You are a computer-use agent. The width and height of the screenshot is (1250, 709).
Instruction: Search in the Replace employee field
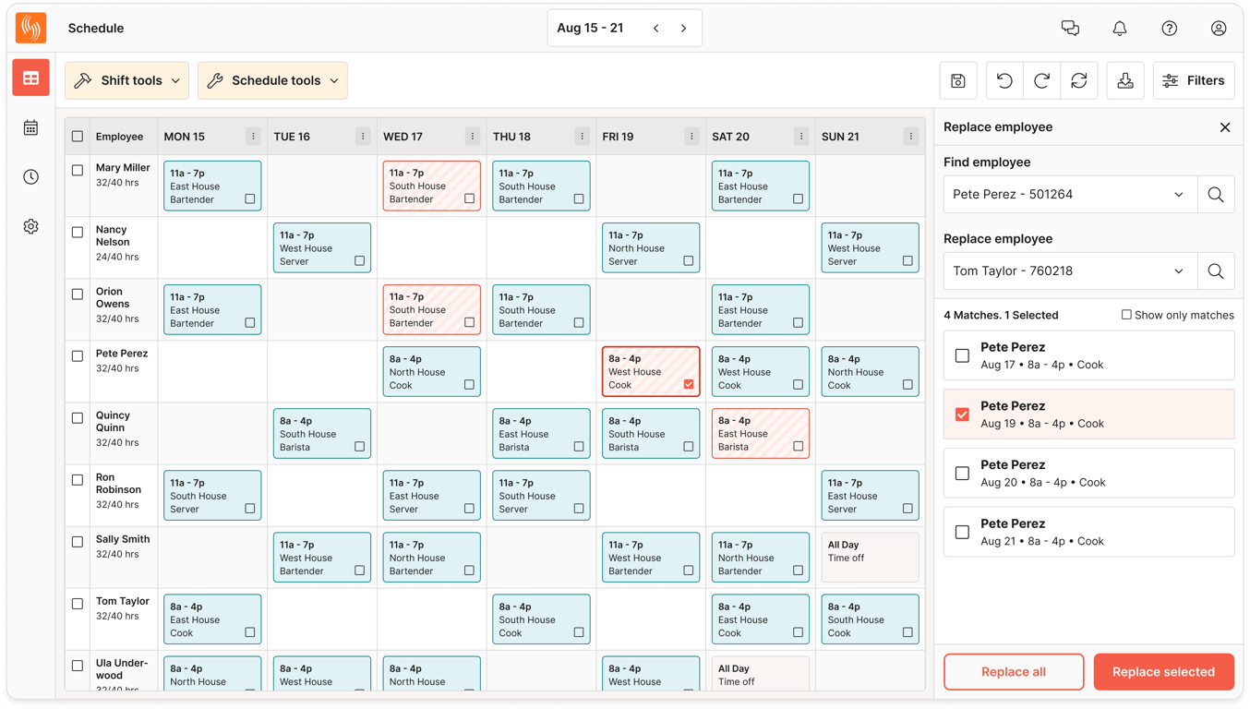click(x=1216, y=271)
